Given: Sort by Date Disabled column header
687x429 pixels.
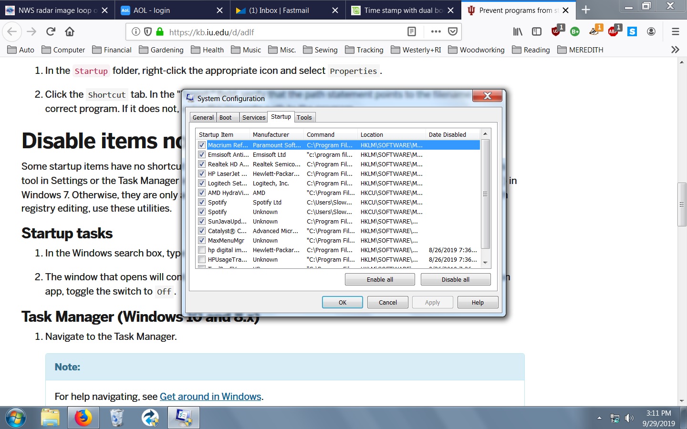Looking at the screenshot, I should point(452,134).
